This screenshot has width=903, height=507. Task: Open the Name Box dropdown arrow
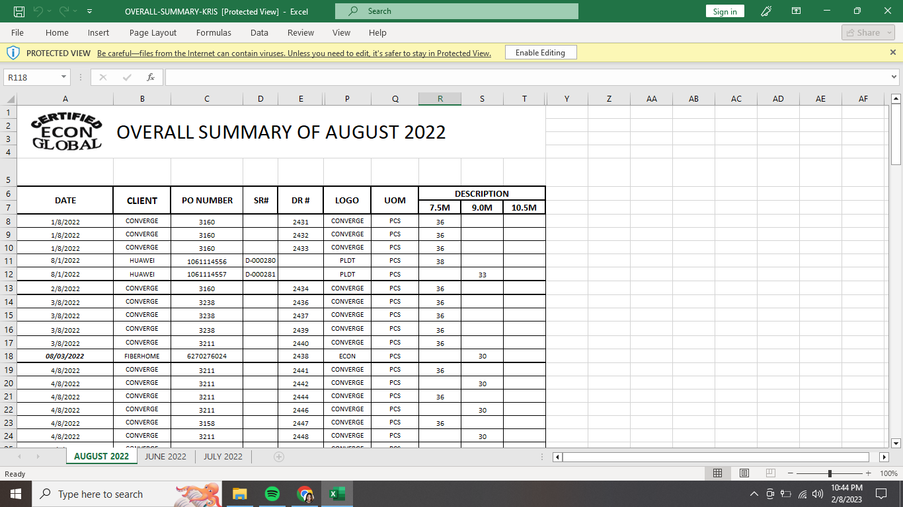tap(64, 77)
